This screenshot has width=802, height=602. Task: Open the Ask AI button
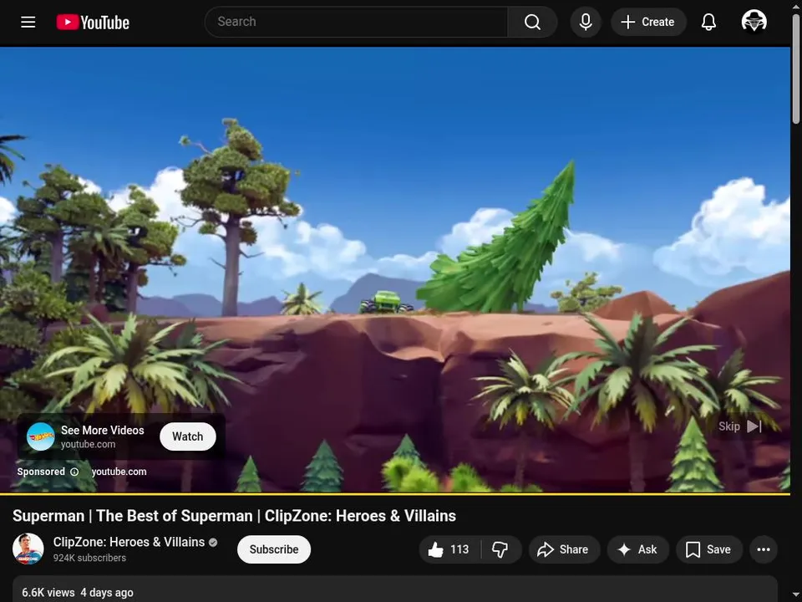click(637, 549)
